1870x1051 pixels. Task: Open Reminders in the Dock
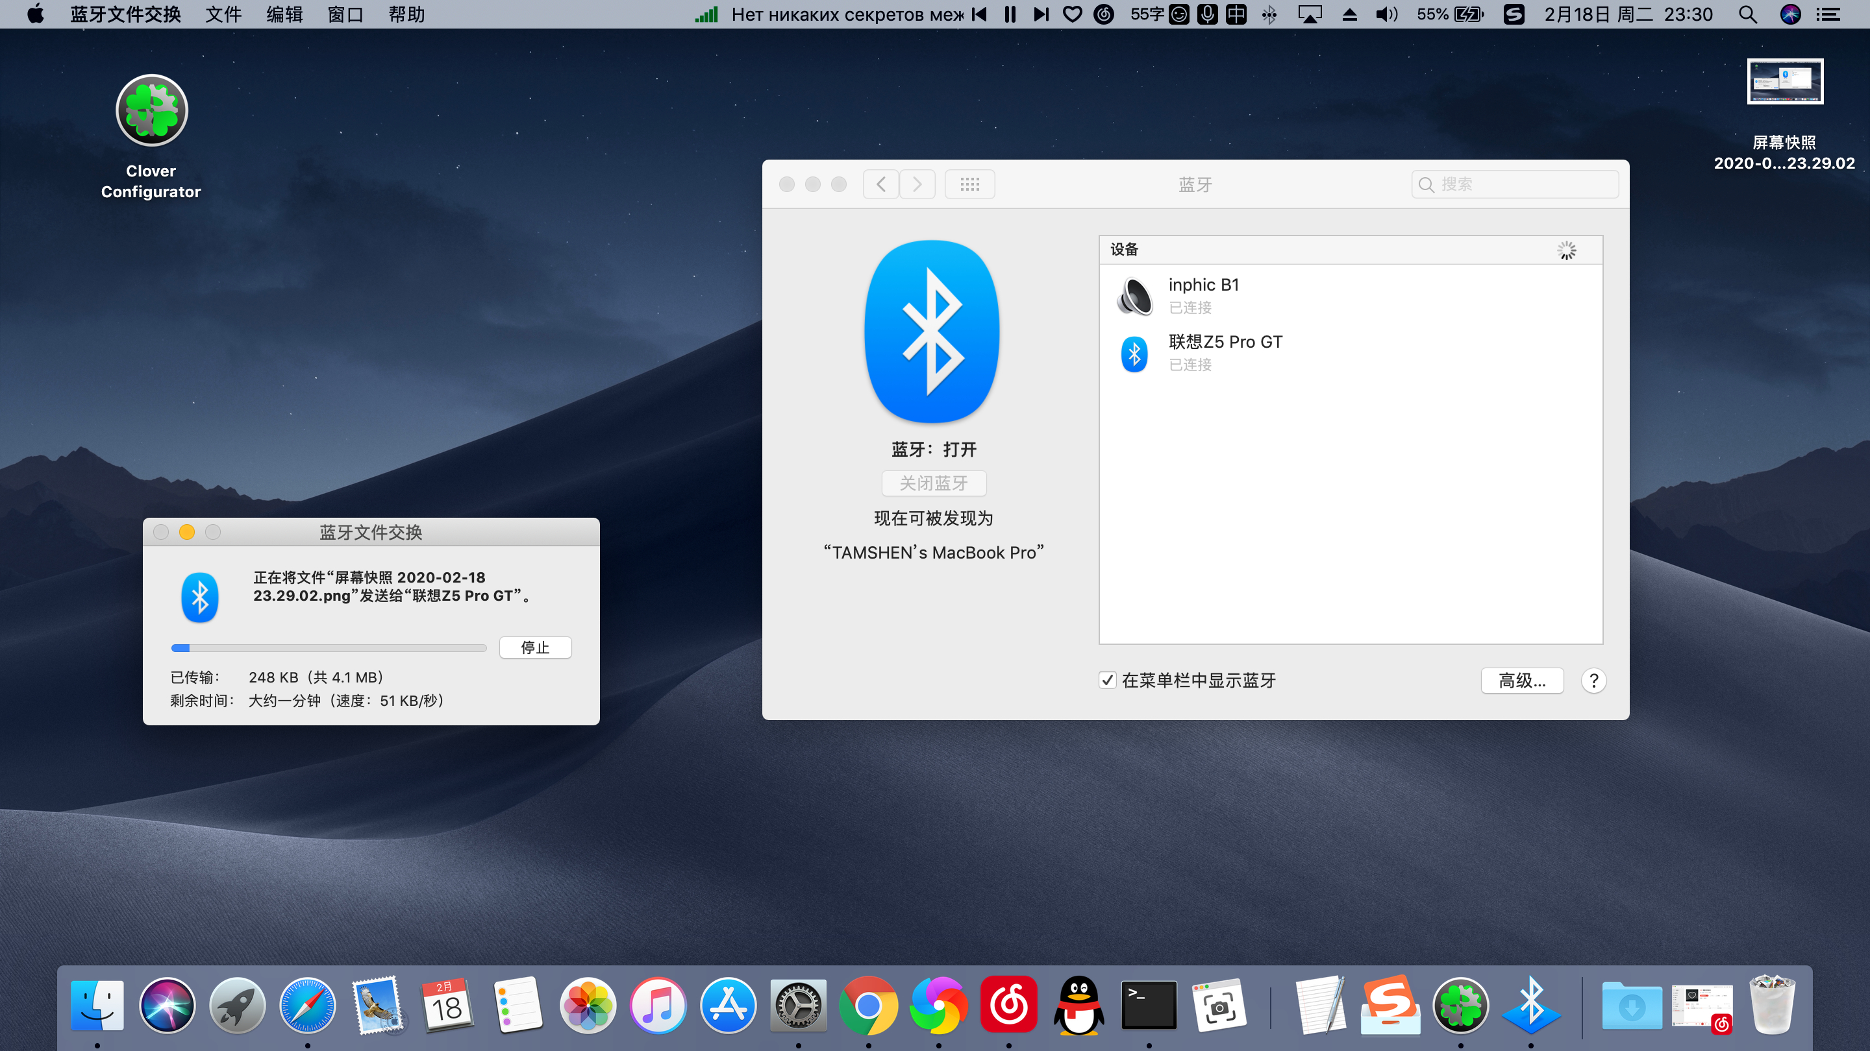tap(517, 1006)
